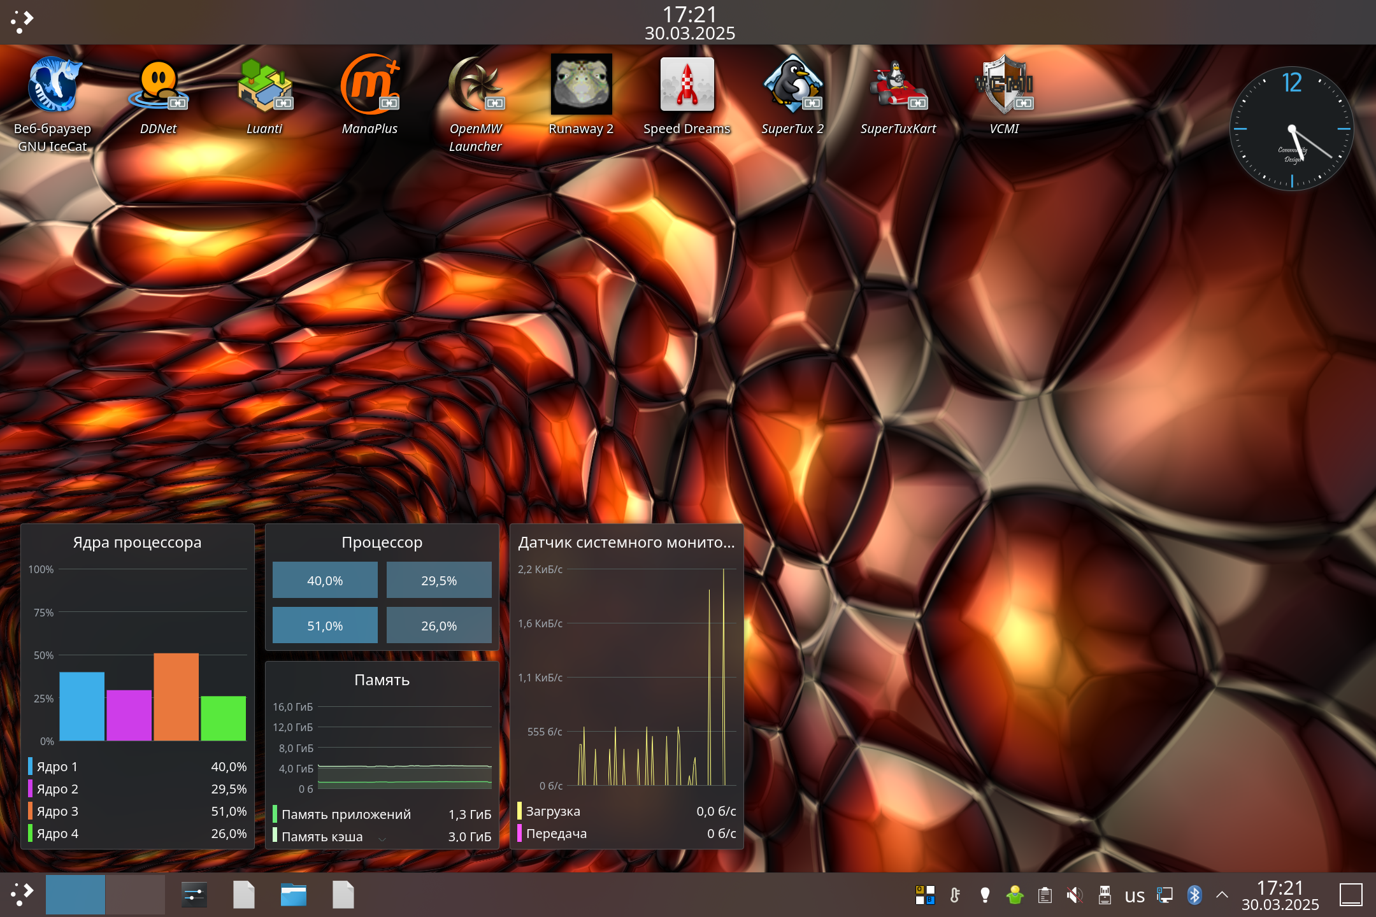
Task: Click the Show Desktop button
Action: point(1351,895)
